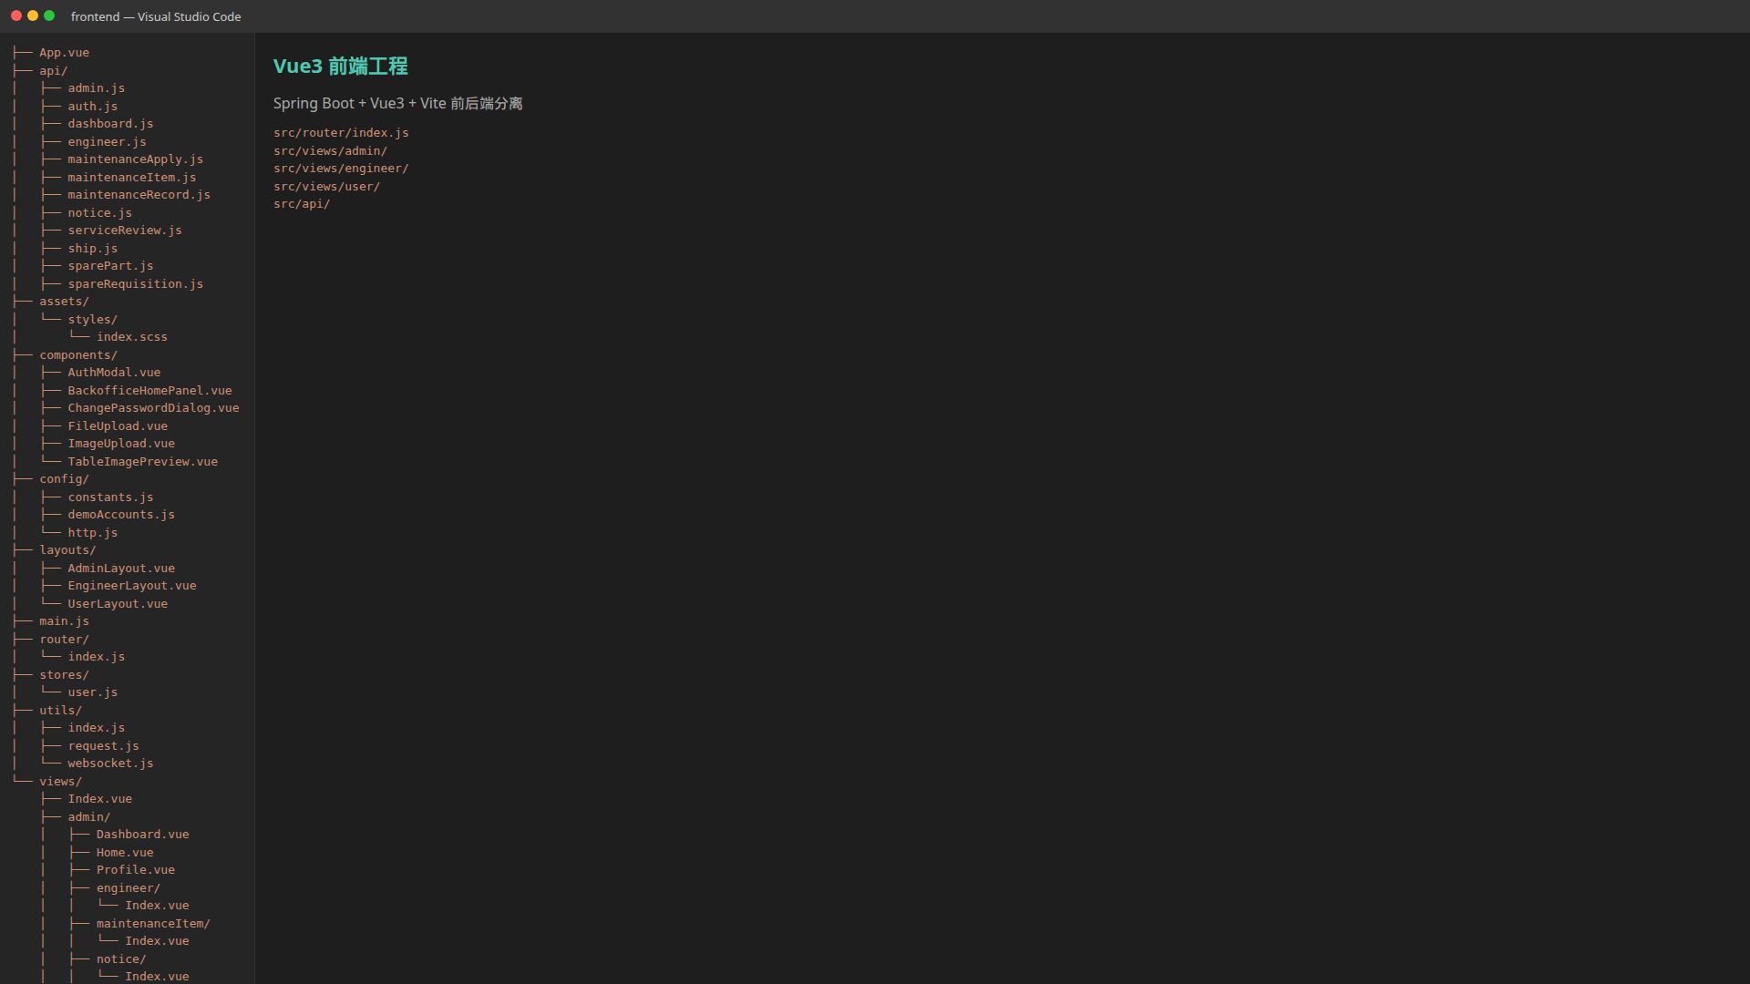The height and width of the screenshot is (984, 1750).
Task: Select the stores/ folder entry
Action: (x=64, y=675)
